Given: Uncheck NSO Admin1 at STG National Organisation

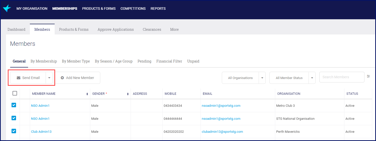Looking at the screenshot, I should click(x=14, y=118).
